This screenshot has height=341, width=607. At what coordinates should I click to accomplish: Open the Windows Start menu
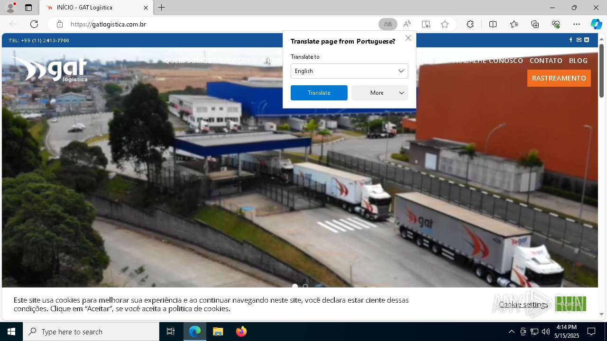pos(11,332)
